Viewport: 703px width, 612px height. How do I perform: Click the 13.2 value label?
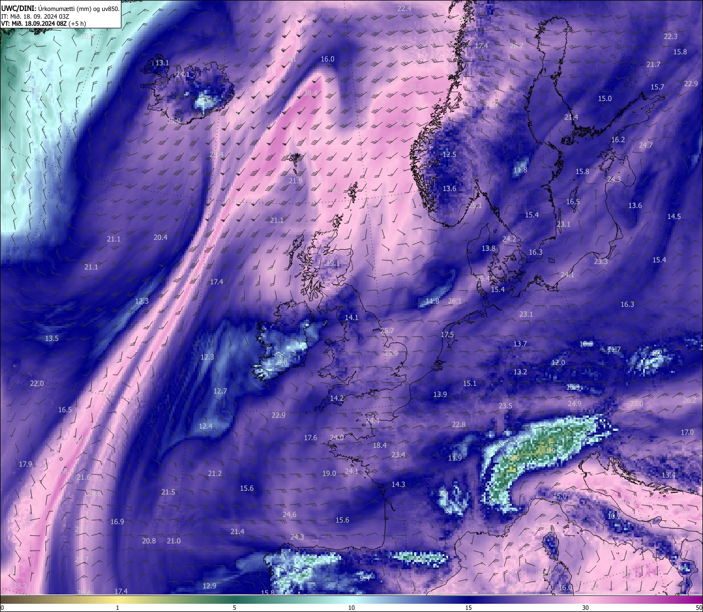[520, 372]
